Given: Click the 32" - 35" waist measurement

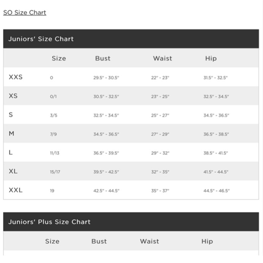Looking at the screenshot, I should click(x=160, y=172).
